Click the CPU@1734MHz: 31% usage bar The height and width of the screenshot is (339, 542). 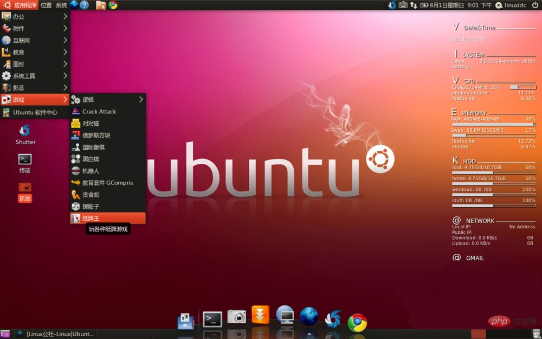click(x=523, y=87)
